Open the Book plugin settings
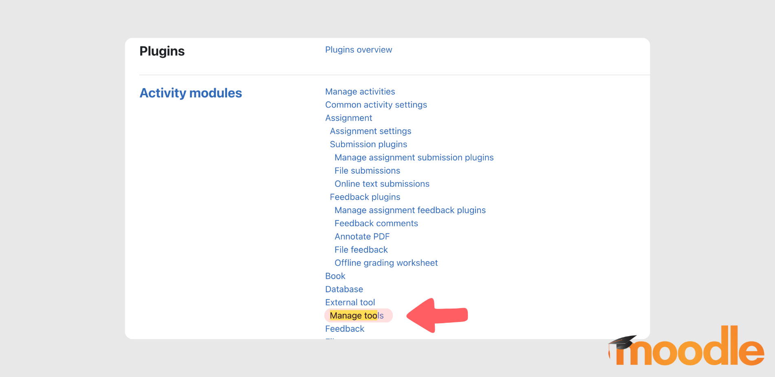This screenshot has width=775, height=377. pos(335,276)
